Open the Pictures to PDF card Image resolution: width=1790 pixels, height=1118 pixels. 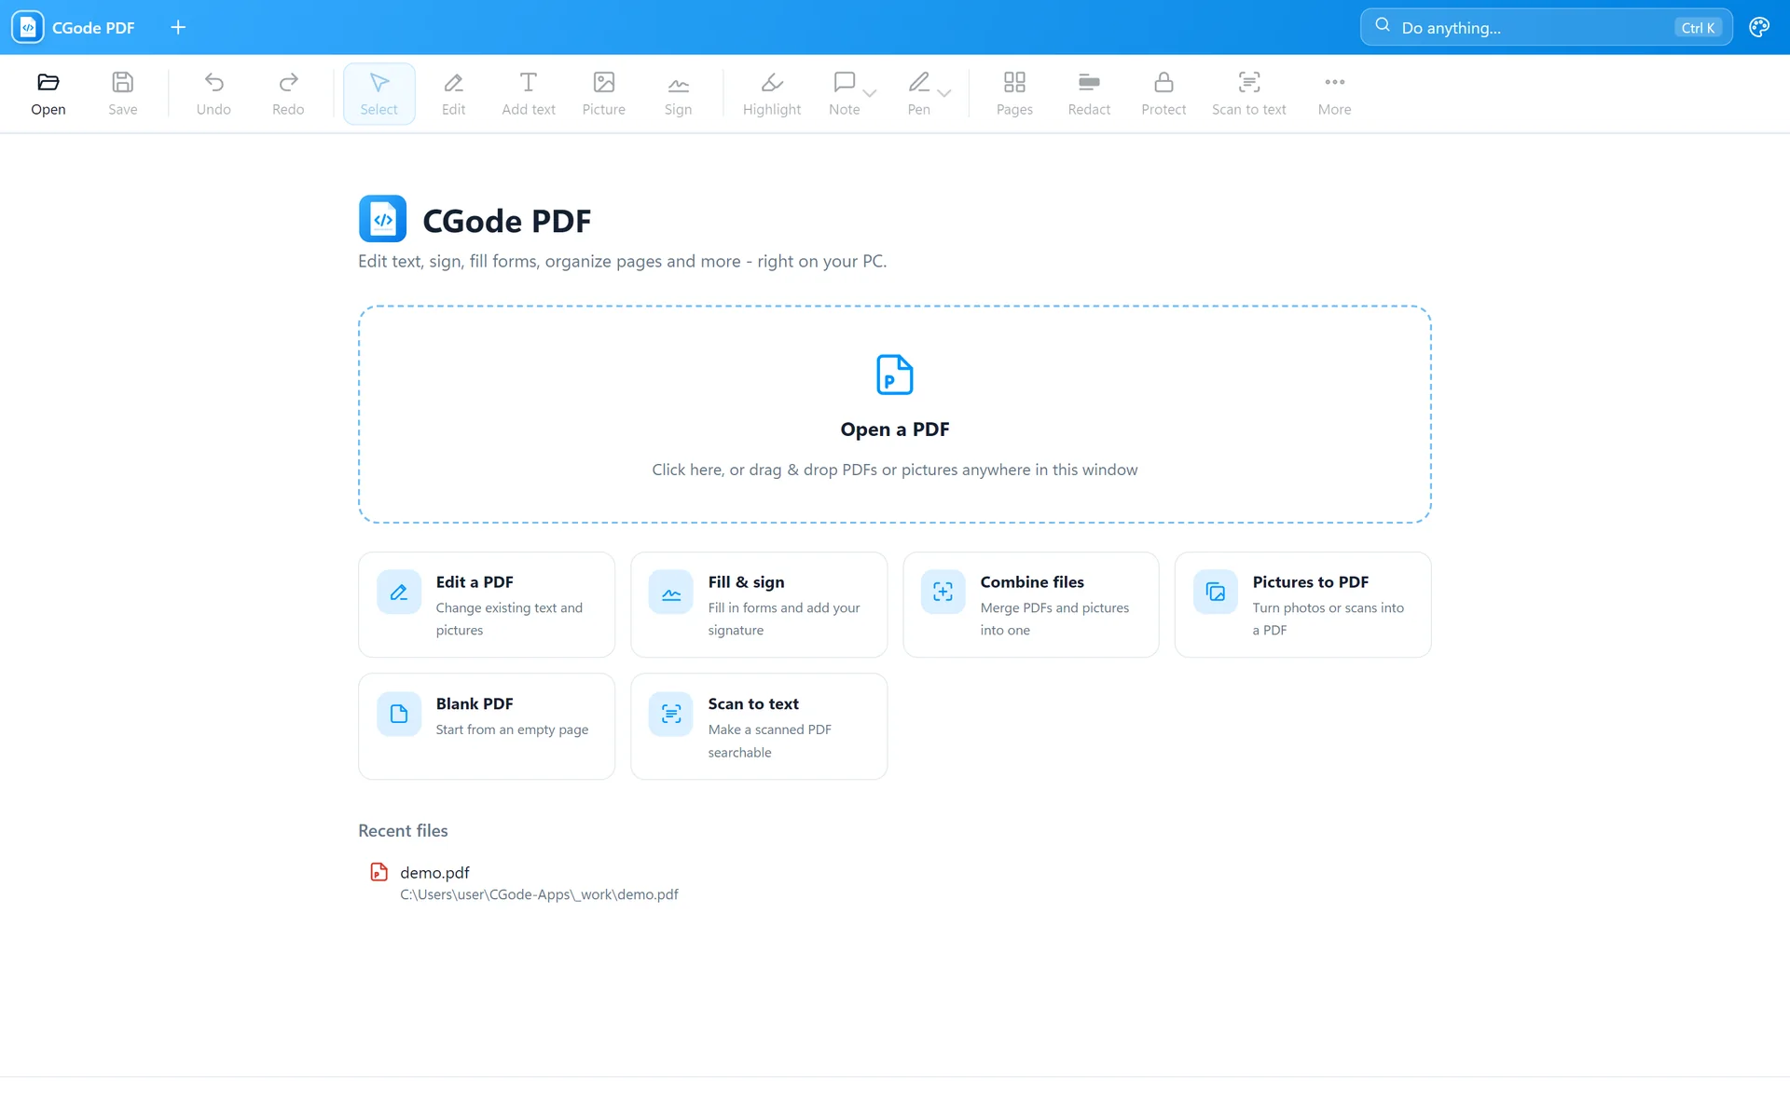click(x=1302, y=605)
